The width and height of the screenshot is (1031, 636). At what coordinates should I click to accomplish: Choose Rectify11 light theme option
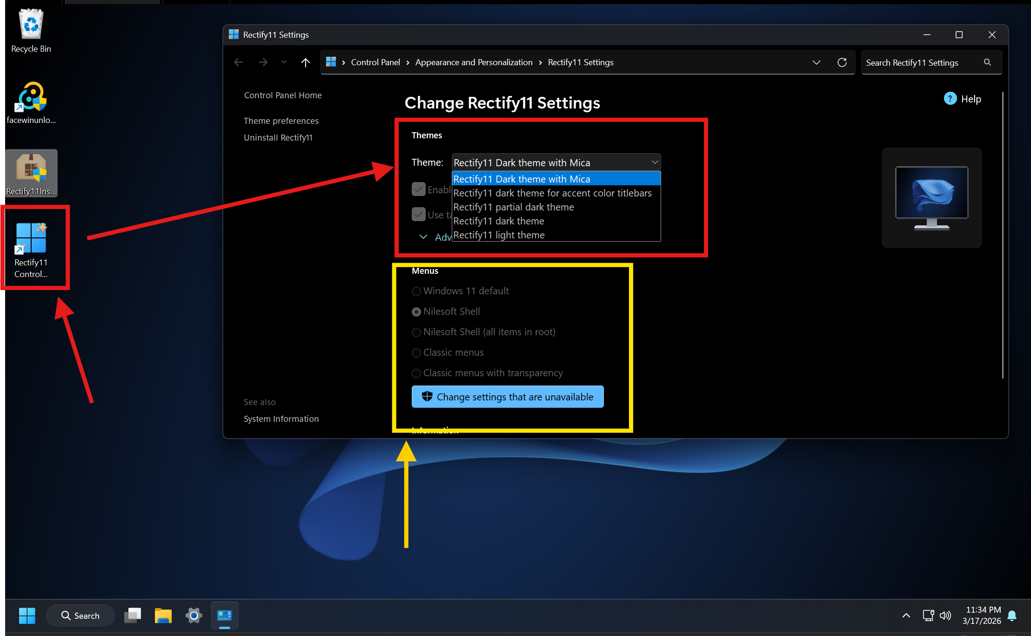pos(556,235)
